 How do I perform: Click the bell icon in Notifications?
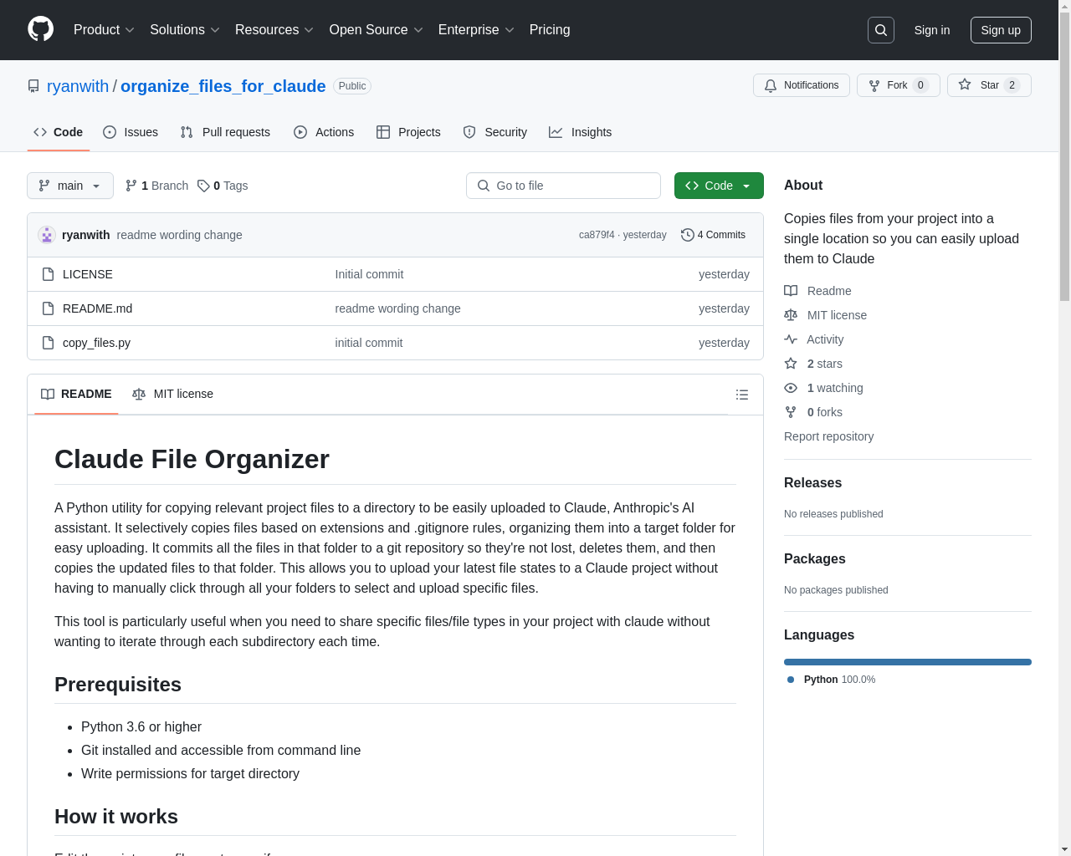pos(771,85)
